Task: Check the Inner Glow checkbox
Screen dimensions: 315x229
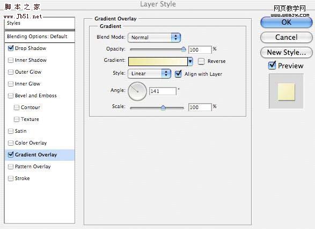Action: tap(11, 84)
